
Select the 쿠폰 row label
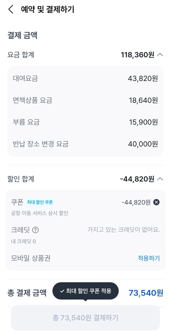click(17, 202)
